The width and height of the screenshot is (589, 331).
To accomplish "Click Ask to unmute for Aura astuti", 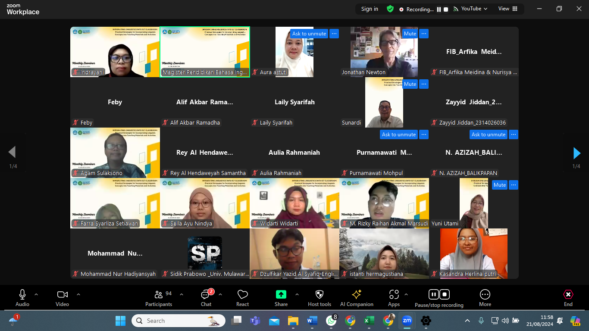I will [x=309, y=34].
